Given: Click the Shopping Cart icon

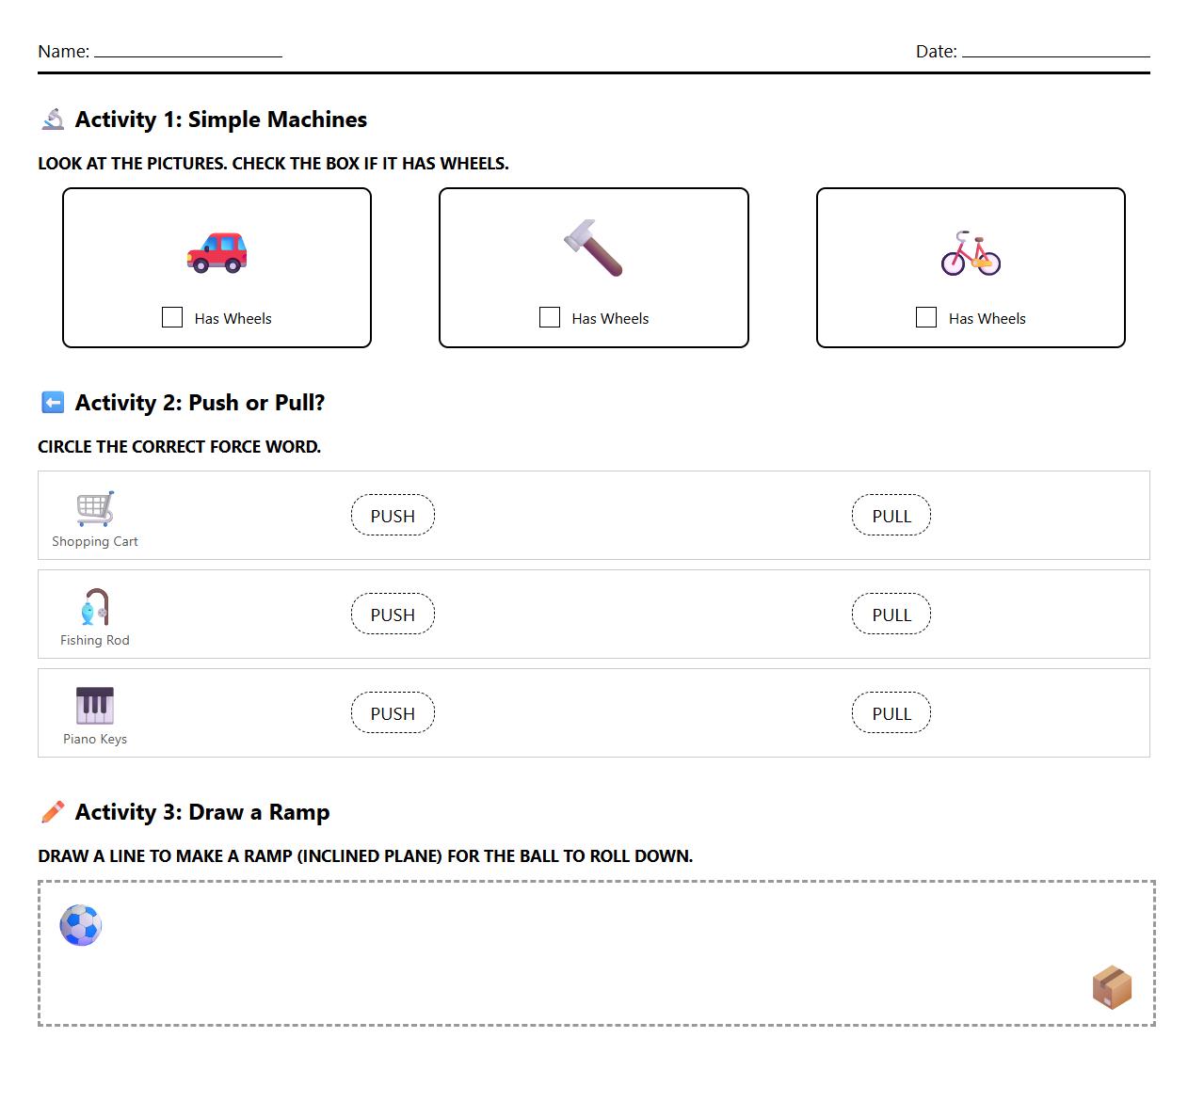Looking at the screenshot, I should tap(94, 510).
